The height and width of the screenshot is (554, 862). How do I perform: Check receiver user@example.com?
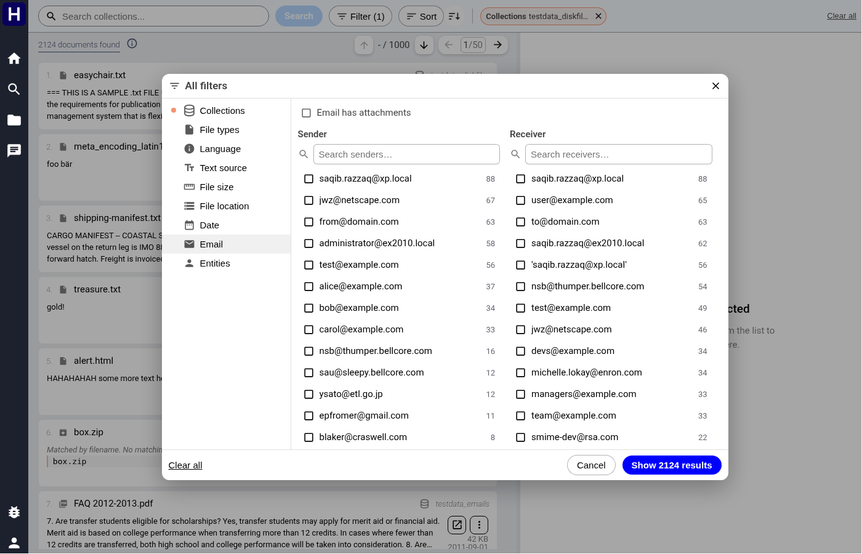tap(521, 201)
